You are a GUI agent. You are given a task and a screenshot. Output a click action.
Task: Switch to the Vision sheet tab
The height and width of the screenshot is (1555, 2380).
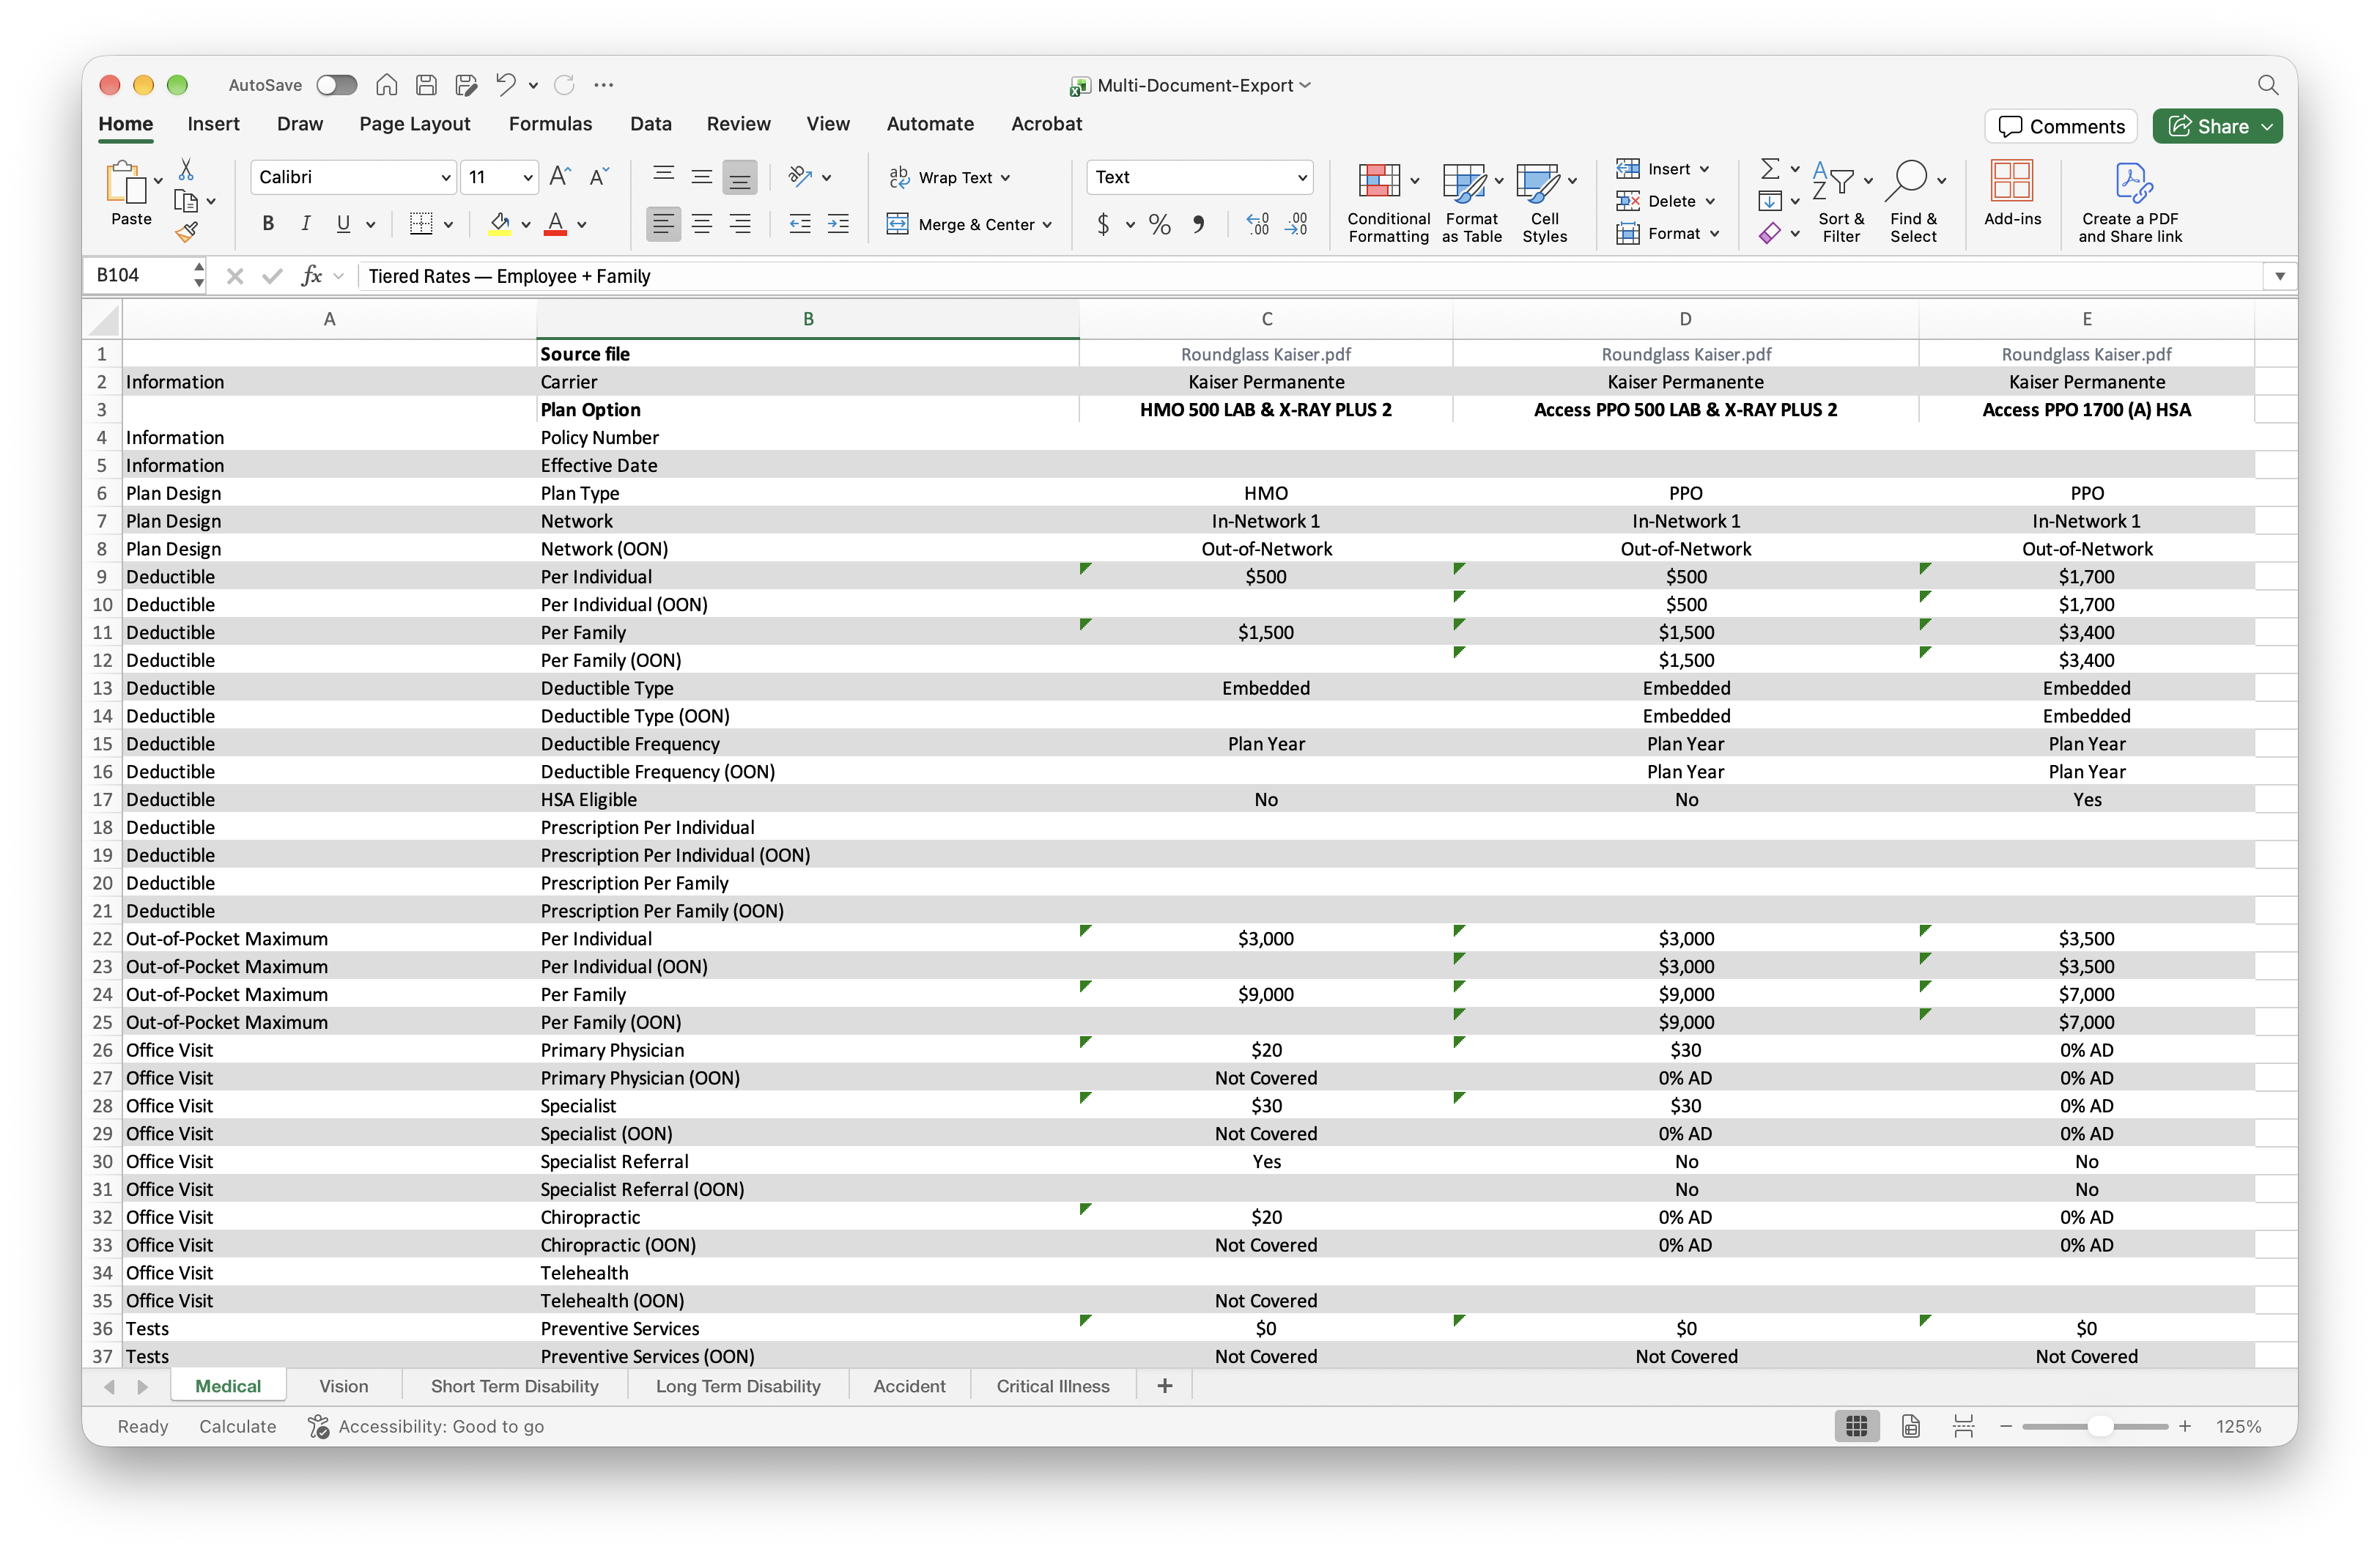point(344,1386)
